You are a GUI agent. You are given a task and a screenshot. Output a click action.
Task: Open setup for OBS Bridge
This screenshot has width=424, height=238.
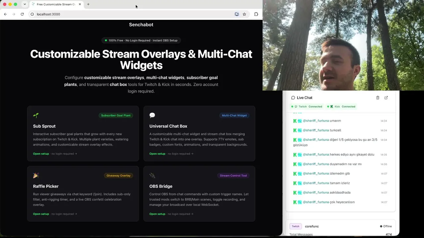pyautogui.click(x=157, y=214)
